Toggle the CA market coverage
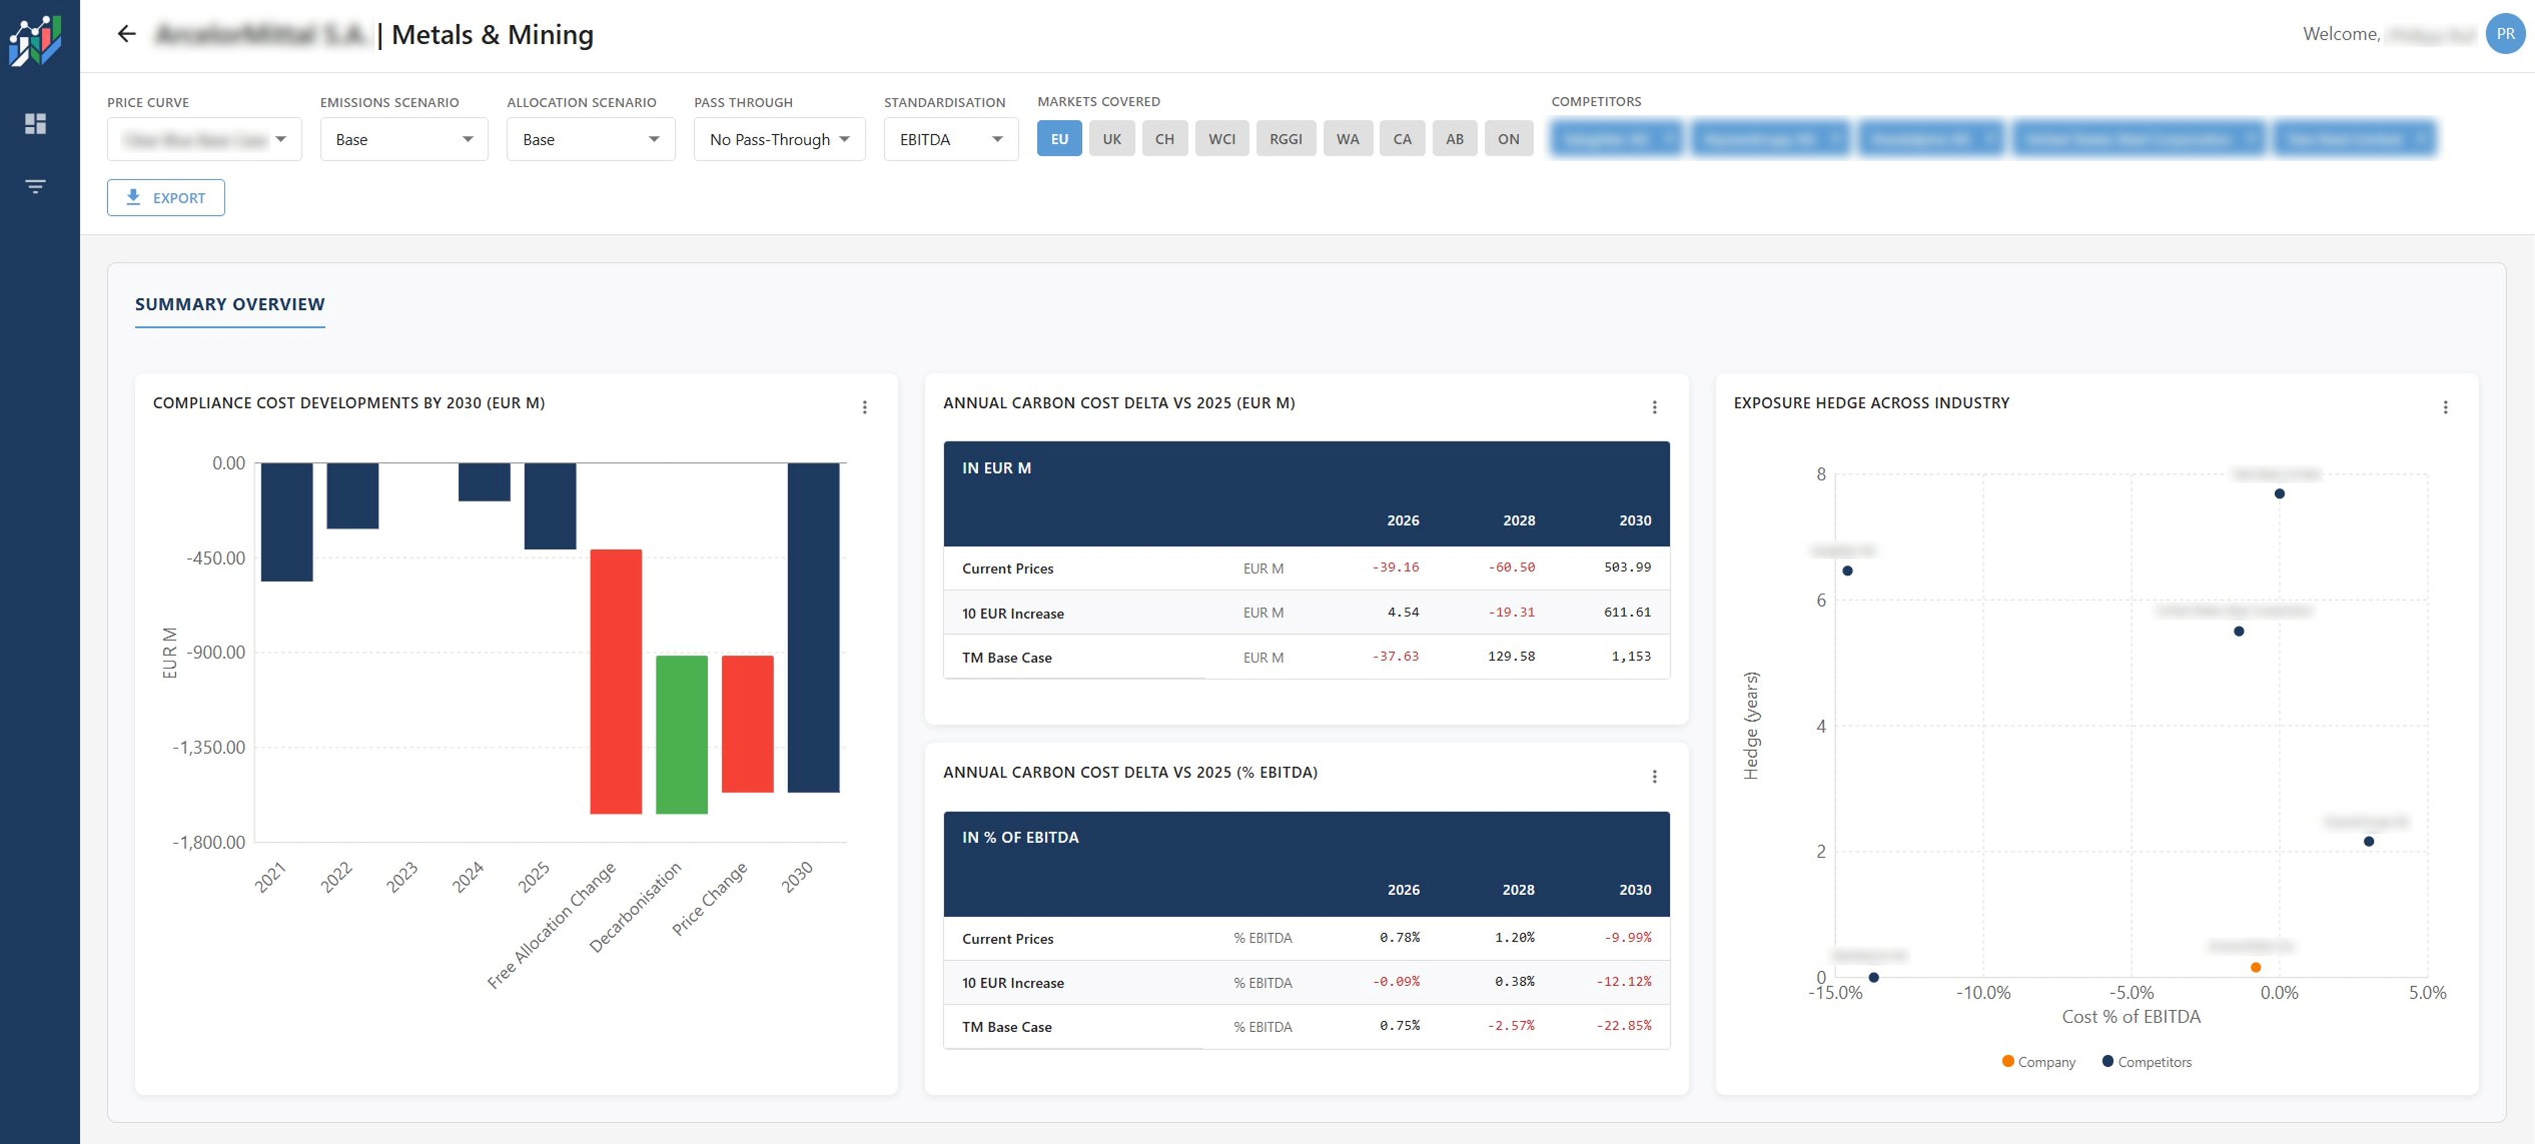Screen dimensions: 2535x1144 click(1402, 139)
